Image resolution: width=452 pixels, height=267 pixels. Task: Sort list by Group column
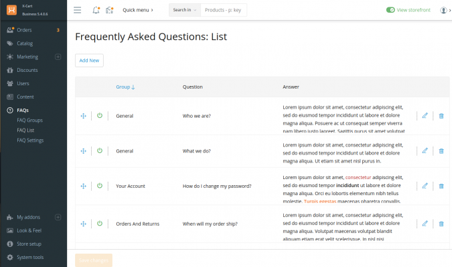pyautogui.click(x=125, y=87)
